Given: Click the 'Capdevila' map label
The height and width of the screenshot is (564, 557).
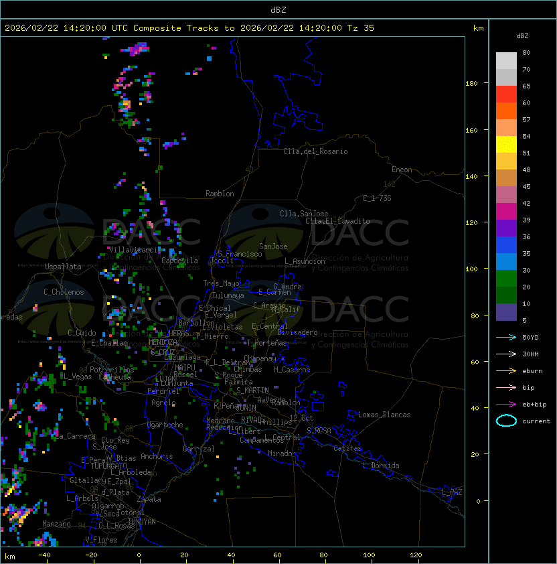Looking at the screenshot, I should pyautogui.click(x=179, y=261).
